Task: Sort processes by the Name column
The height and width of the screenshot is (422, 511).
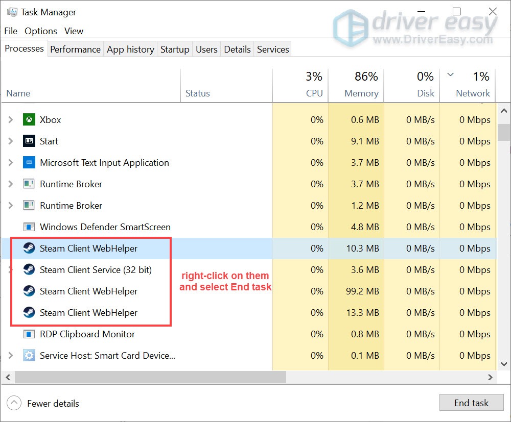Action: click(x=90, y=86)
